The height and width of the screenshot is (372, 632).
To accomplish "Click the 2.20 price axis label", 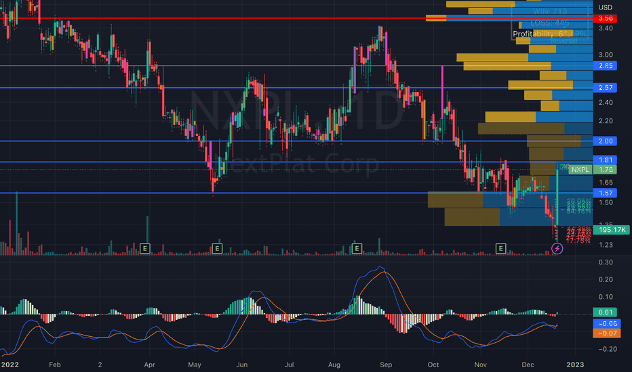I will (606, 121).
